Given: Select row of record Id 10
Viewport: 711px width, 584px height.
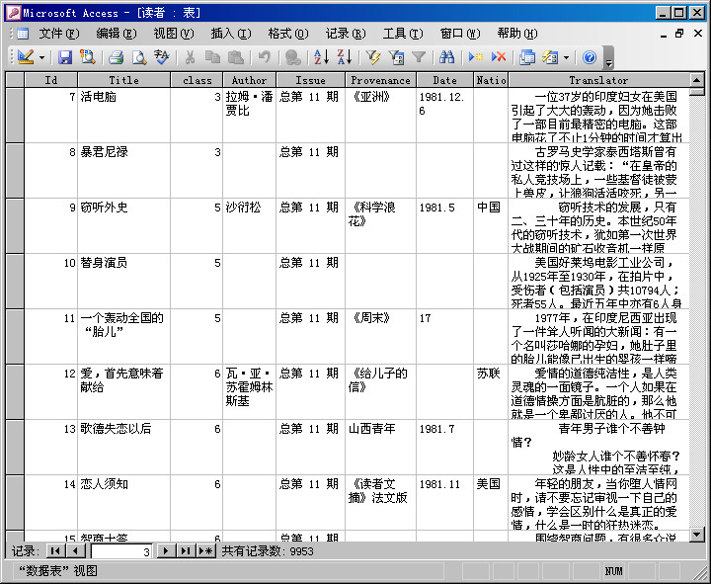Looking at the screenshot, I should coord(14,281).
